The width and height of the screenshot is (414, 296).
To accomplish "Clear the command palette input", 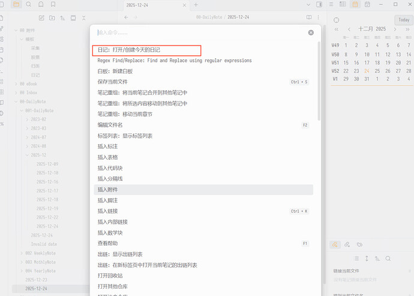I will [x=311, y=32].
